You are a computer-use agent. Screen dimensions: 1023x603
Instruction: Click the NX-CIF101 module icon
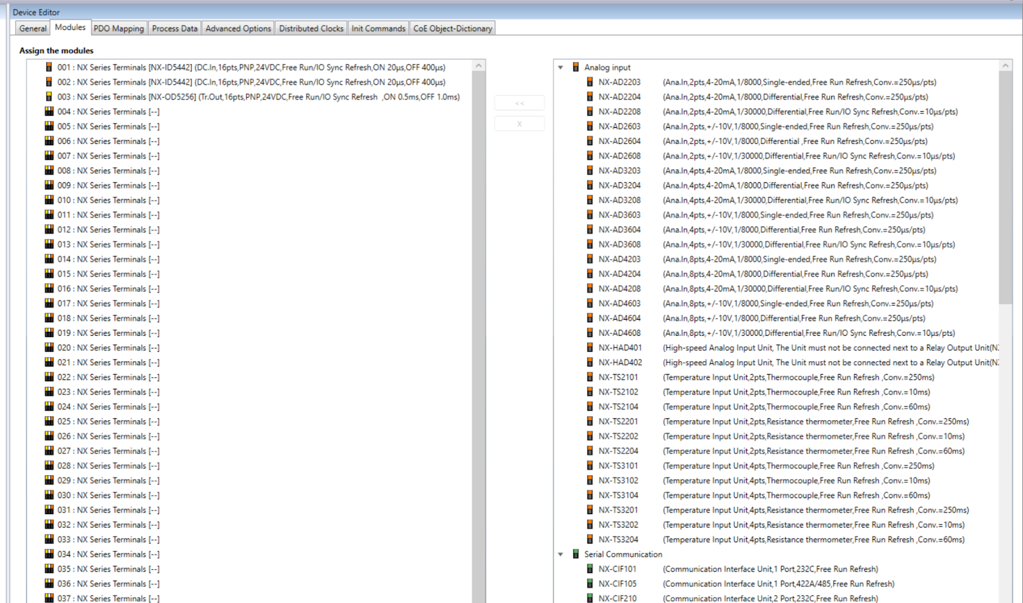pos(590,569)
